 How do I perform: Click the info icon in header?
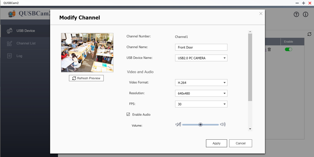(x=306, y=15)
